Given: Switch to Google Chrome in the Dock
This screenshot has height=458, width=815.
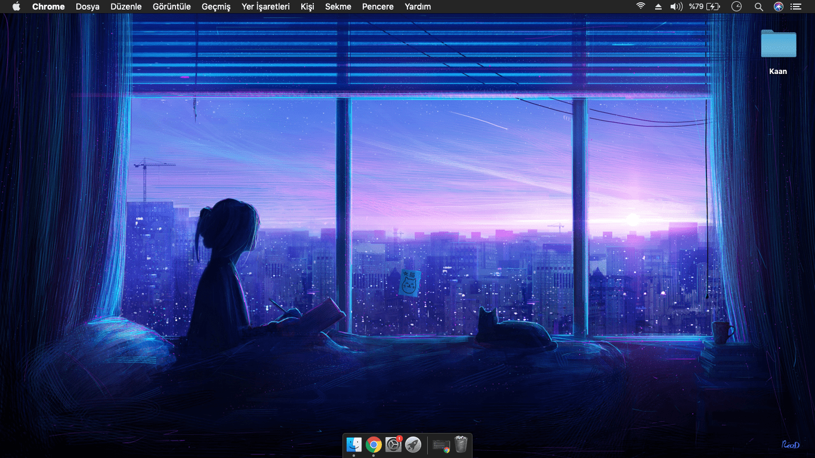Looking at the screenshot, I should click(373, 444).
